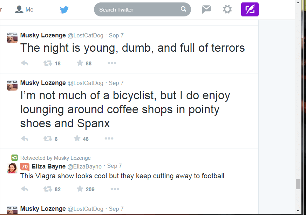Open Direct Messages envelope icon
Screen dimensions: 306x215
[x=206, y=10]
